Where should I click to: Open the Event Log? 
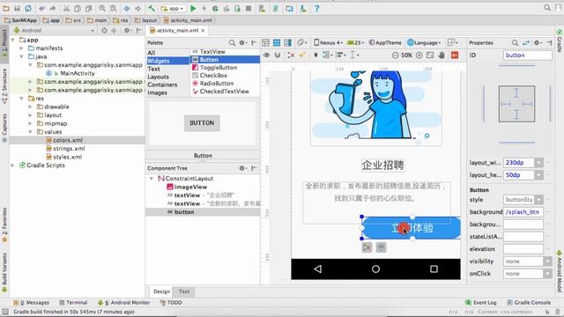[x=481, y=303]
